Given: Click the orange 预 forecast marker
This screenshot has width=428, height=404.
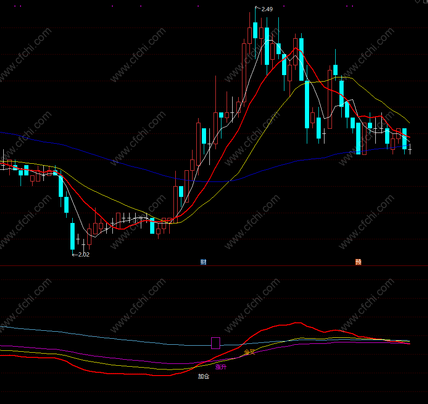Looking at the screenshot, I should tap(358, 262).
